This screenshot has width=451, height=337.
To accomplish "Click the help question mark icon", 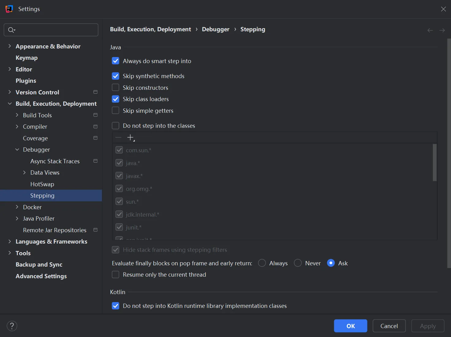I will click(x=12, y=326).
